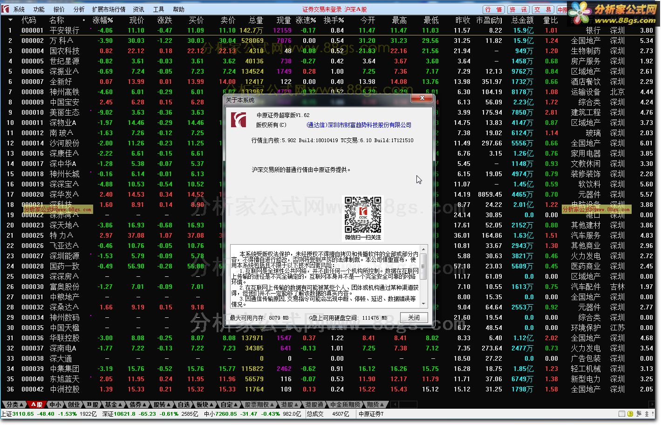Screen dimensions: 661x425
Task: Select the A股 tab
Action: click(x=37, y=404)
